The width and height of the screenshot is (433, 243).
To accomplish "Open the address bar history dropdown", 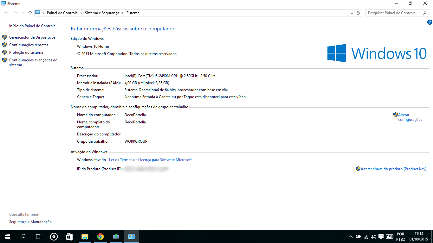I will 352,13.
